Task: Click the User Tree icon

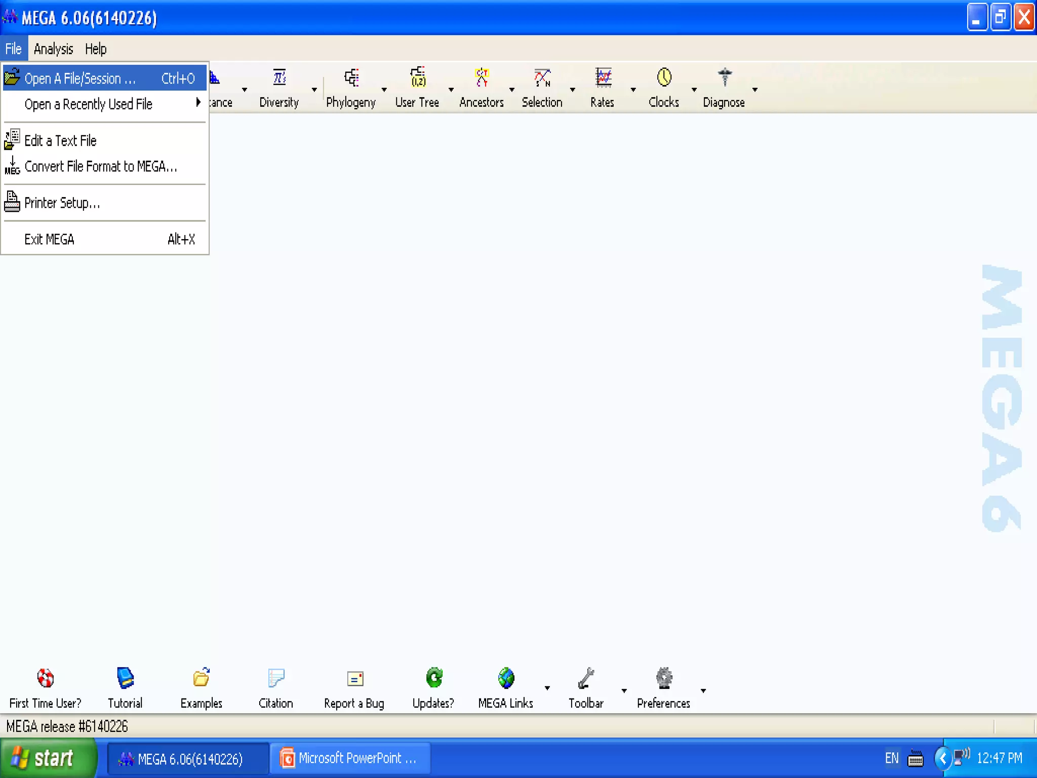Action: (418, 78)
